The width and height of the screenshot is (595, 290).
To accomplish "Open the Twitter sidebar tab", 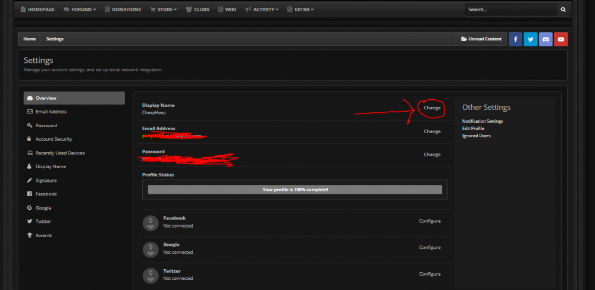I will [74, 222].
